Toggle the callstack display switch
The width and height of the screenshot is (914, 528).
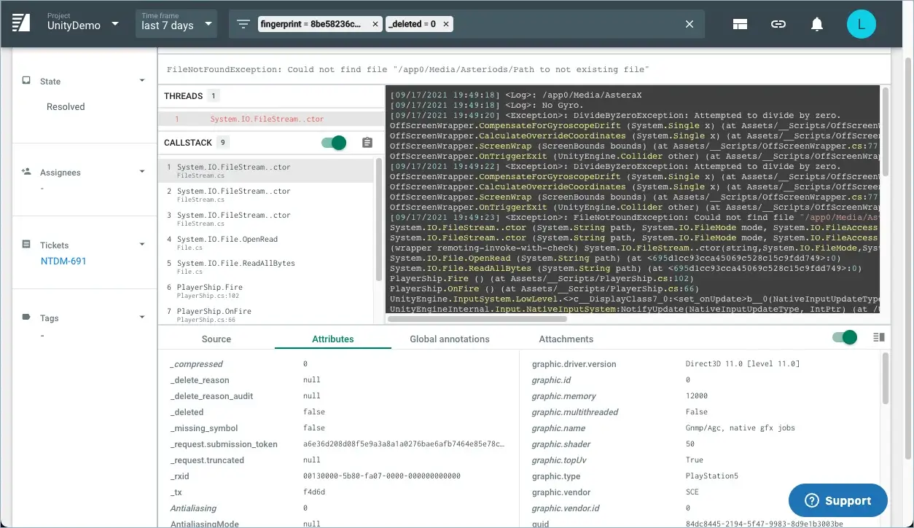pyautogui.click(x=333, y=143)
